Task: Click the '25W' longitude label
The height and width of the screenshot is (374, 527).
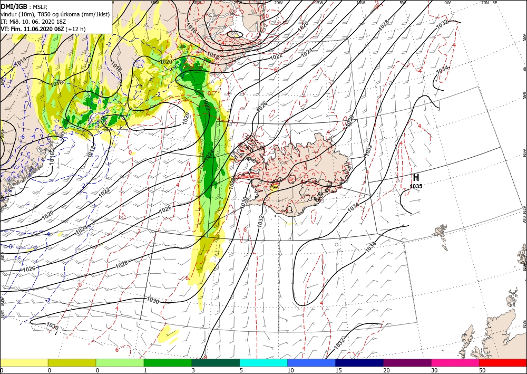Action: (238, 3)
